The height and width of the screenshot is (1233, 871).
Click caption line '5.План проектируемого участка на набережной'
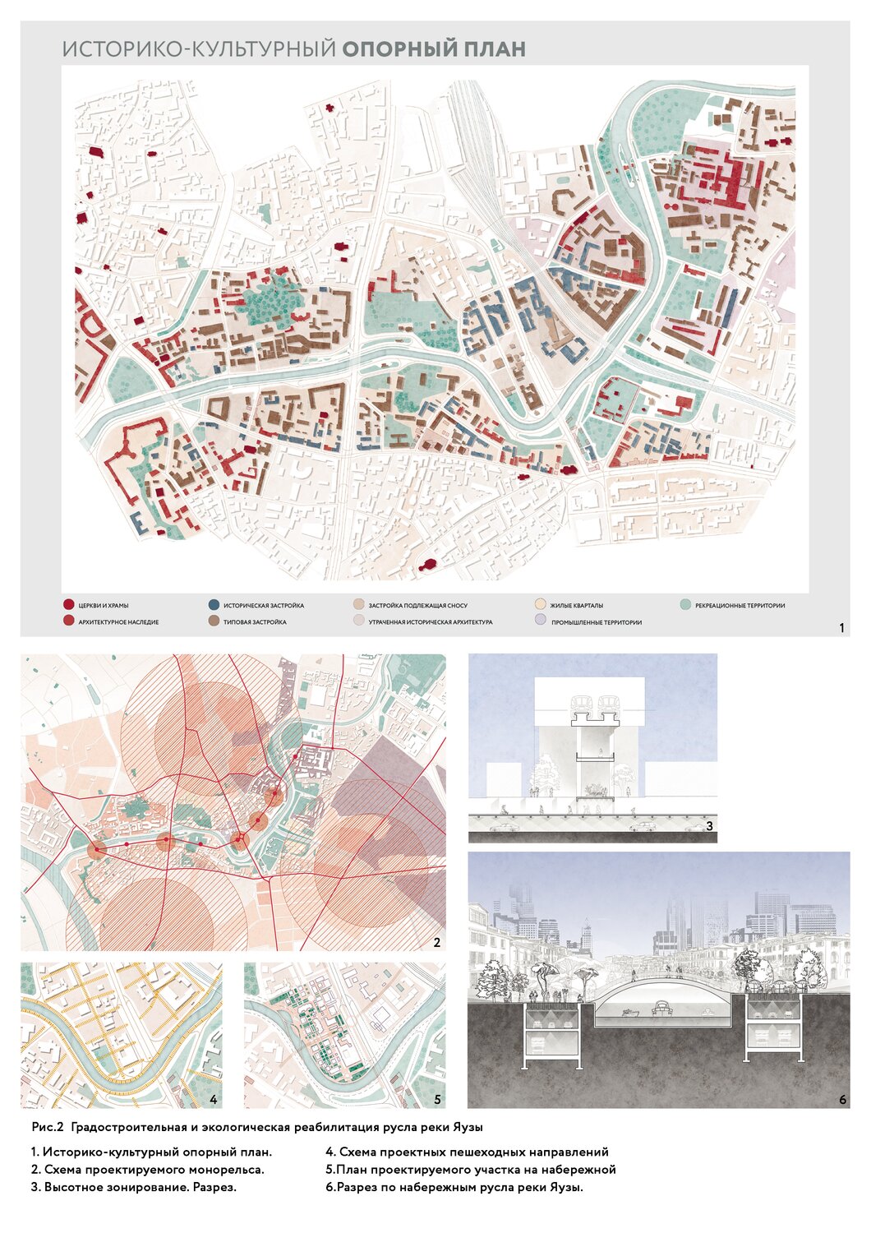coord(471,1170)
